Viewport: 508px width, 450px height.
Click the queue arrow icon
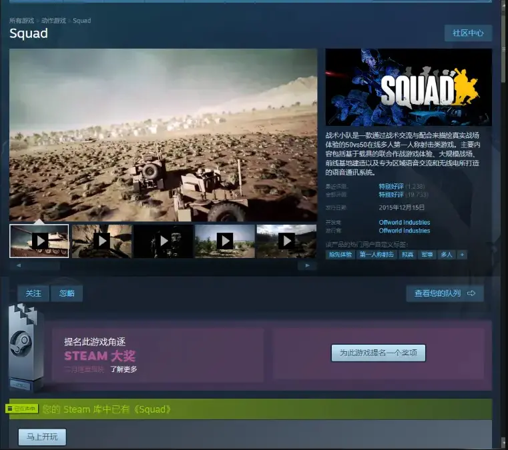471,293
